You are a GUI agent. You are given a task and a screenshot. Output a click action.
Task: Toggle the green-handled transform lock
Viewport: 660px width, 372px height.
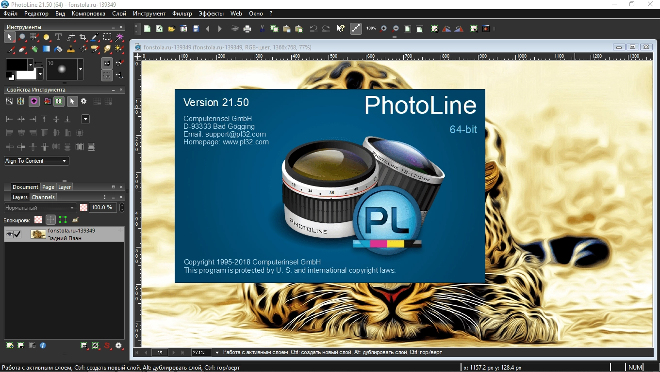pos(63,219)
